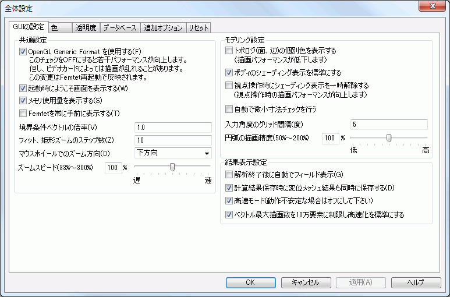
Task: Click the ズームスピード slider handle
Action: tap(172, 167)
